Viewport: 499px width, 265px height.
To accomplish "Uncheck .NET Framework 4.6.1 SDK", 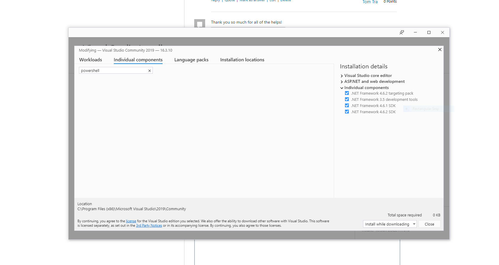I will pos(347,106).
